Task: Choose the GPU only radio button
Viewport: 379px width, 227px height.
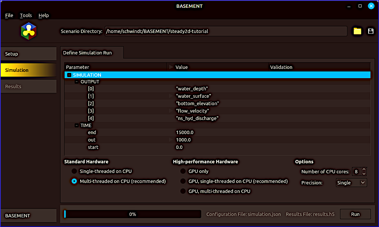Action: click(x=183, y=171)
